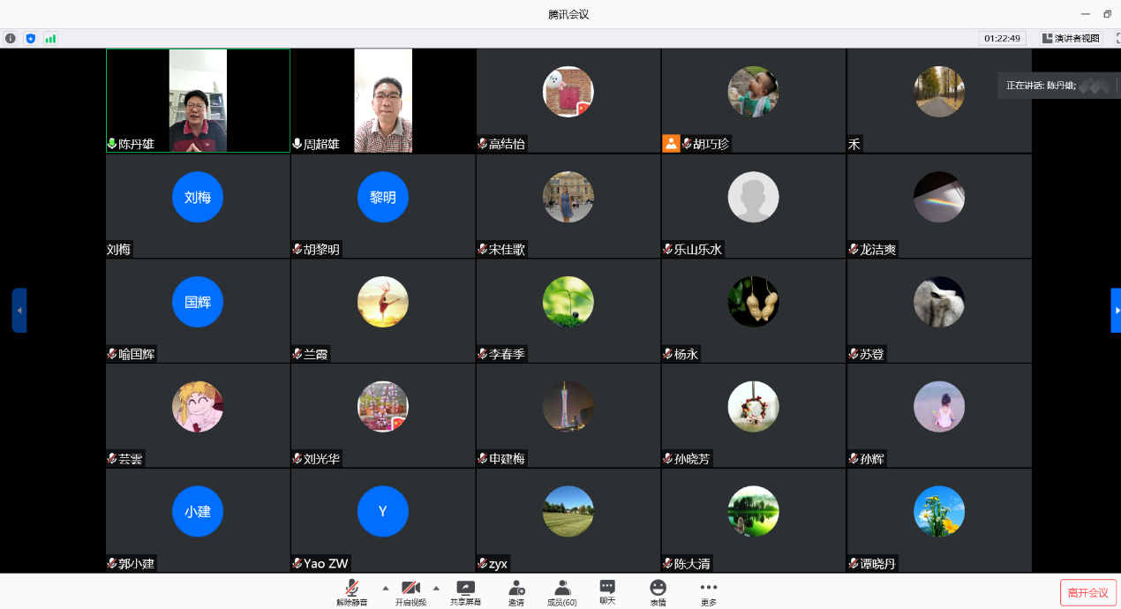Go to next page of participants

click(1116, 311)
